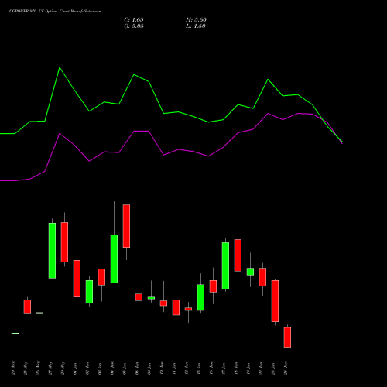Click the open value 'O: 5.05'
Image resolution: width=387 pixels, height=387 pixels.
tap(134, 26)
